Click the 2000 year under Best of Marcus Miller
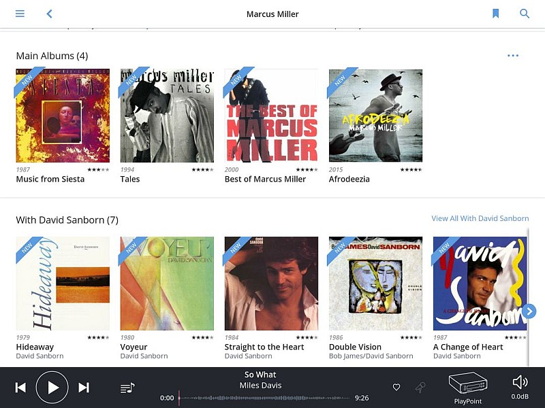545x408 pixels. click(x=232, y=169)
